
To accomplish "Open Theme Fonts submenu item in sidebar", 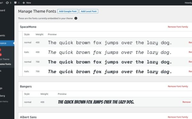I will [5, 64].
